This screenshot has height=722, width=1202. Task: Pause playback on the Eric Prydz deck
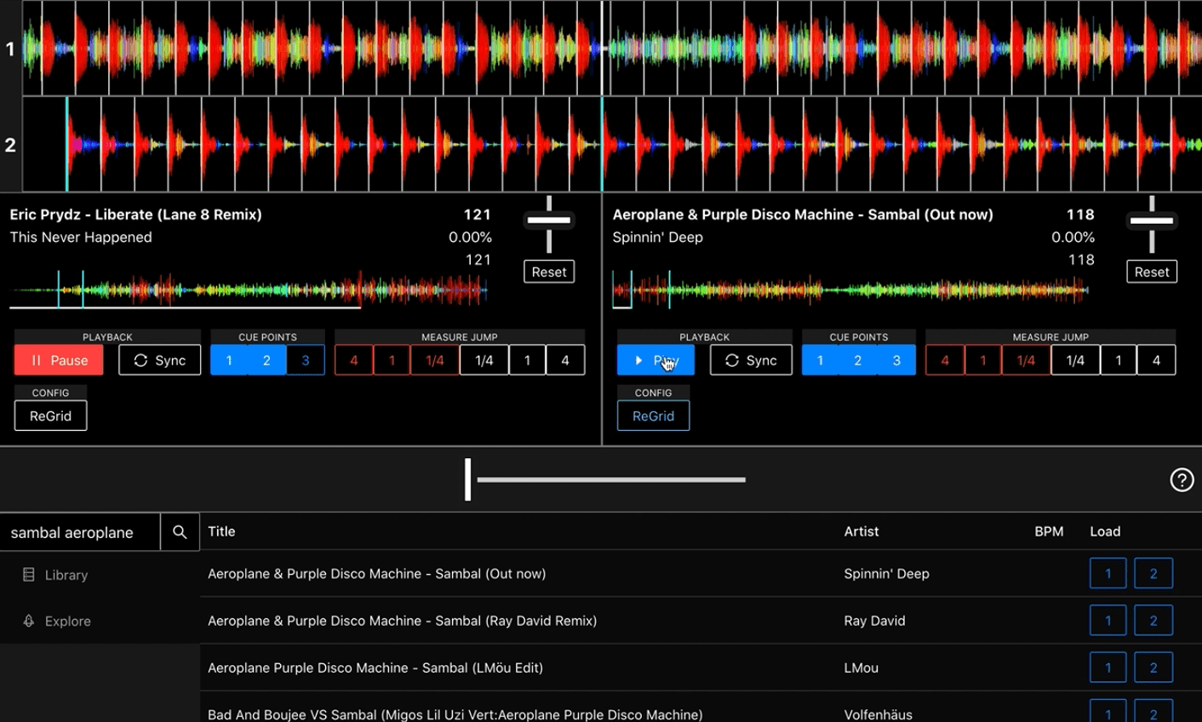[58, 359]
